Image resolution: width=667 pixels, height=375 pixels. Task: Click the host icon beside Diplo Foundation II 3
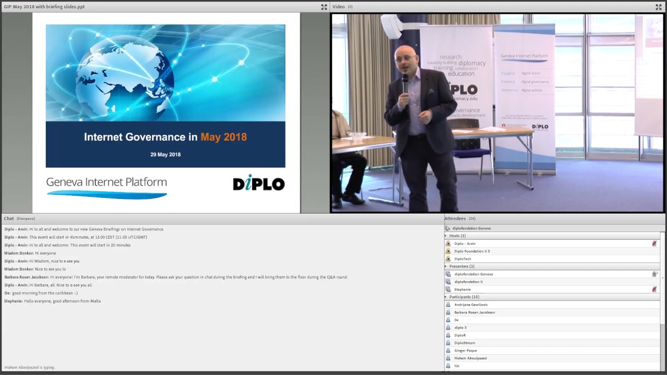point(448,251)
